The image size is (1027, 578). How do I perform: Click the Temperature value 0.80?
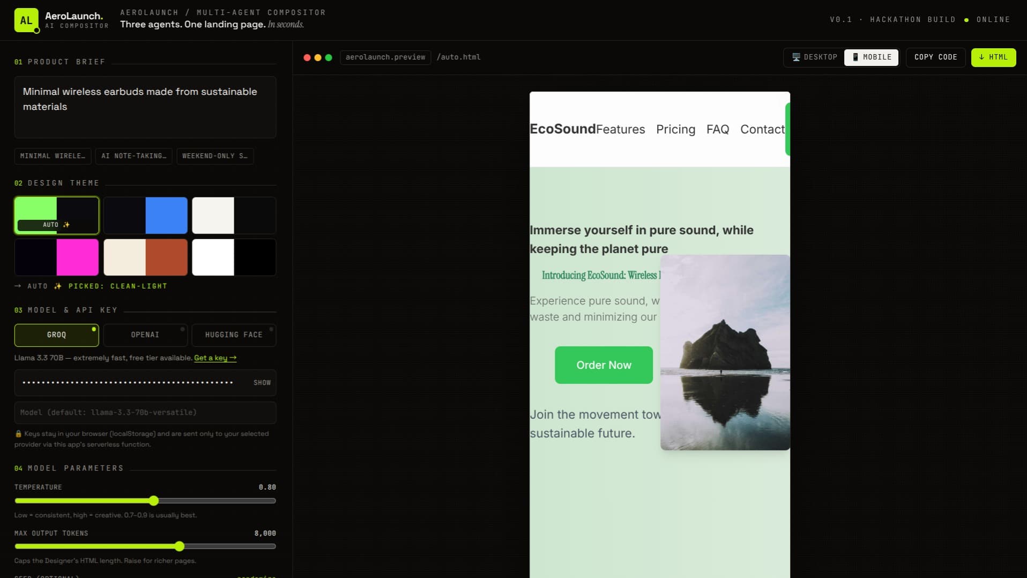pyautogui.click(x=267, y=487)
